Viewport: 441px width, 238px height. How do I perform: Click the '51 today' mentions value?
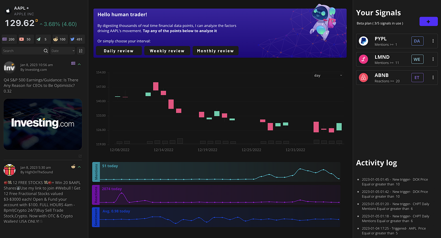click(110, 166)
